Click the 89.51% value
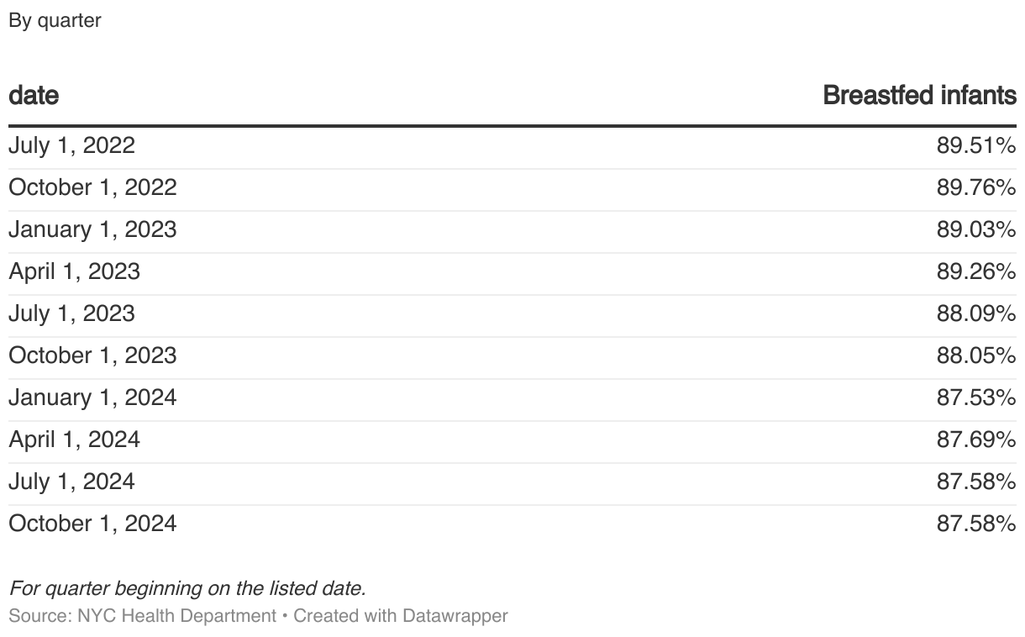1025x637 pixels. [976, 145]
